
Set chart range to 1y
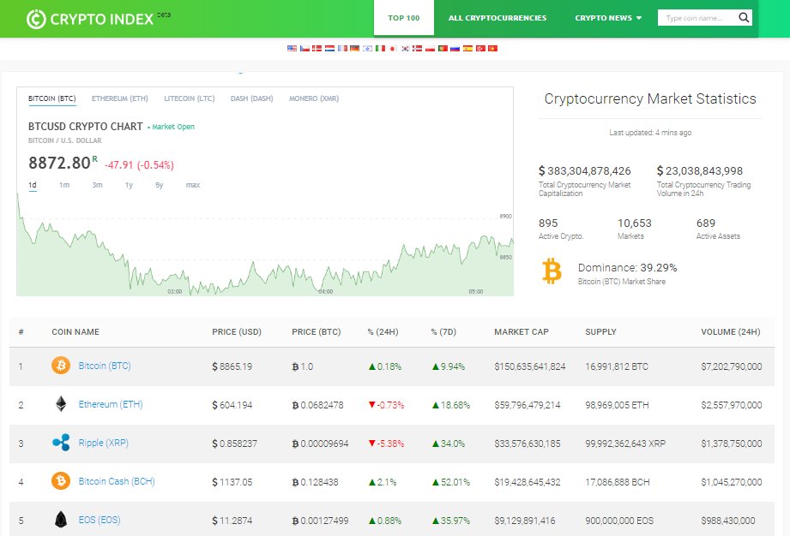[129, 185]
